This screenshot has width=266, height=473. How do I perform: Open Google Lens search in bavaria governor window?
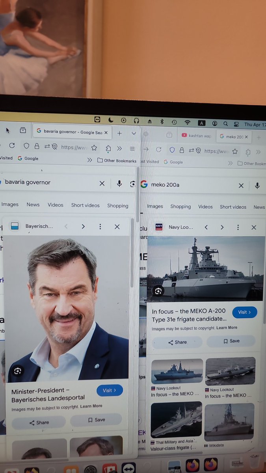coord(133,184)
